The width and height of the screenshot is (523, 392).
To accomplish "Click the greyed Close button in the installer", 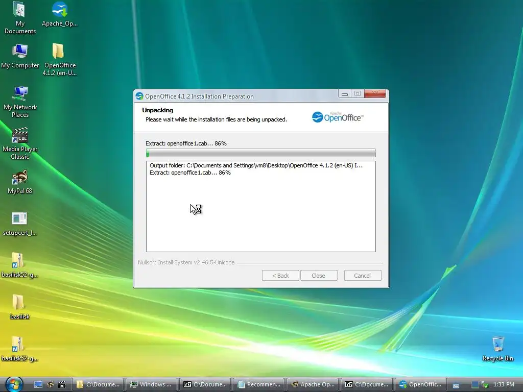I will (x=319, y=275).
